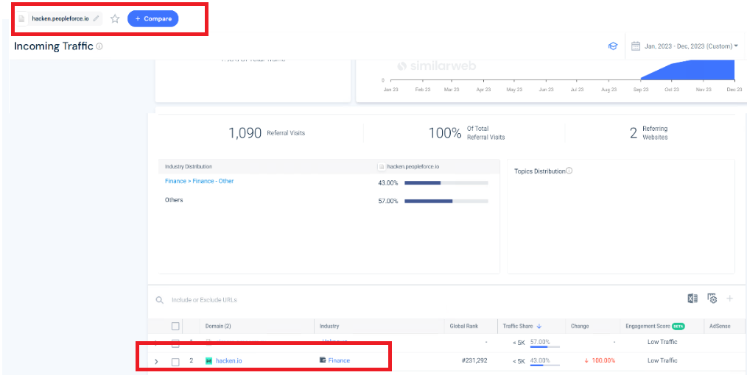747x389 pixels.
Task: Click the plus icon right of column settings
Action: (729, 298)
